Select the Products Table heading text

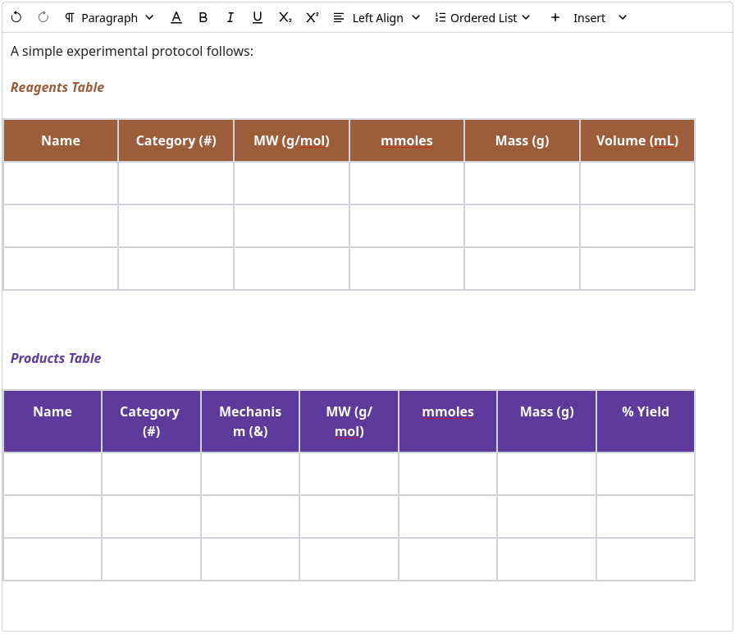pyautogui.click(x=56, y=358)
